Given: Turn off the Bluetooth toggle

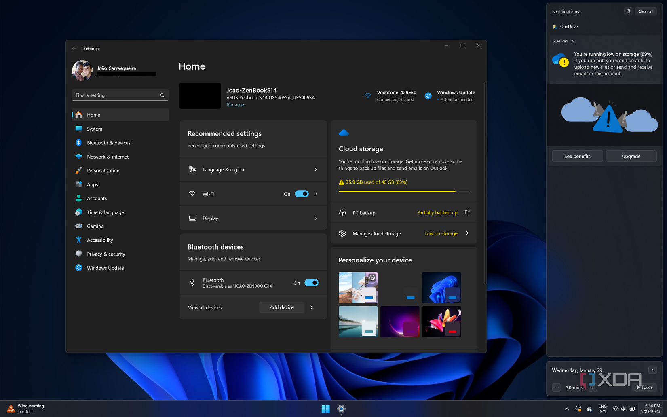Looking at the screenshot, I should (311, 283).
